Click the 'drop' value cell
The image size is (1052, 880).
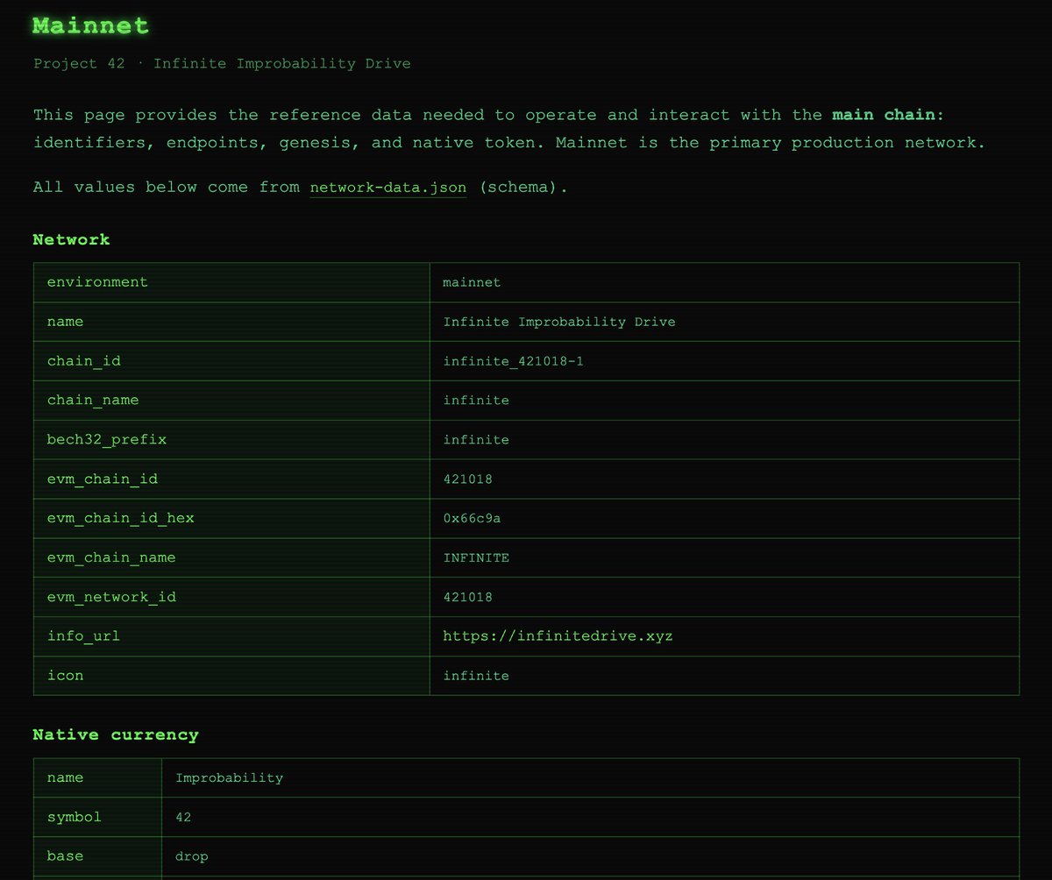591,856
